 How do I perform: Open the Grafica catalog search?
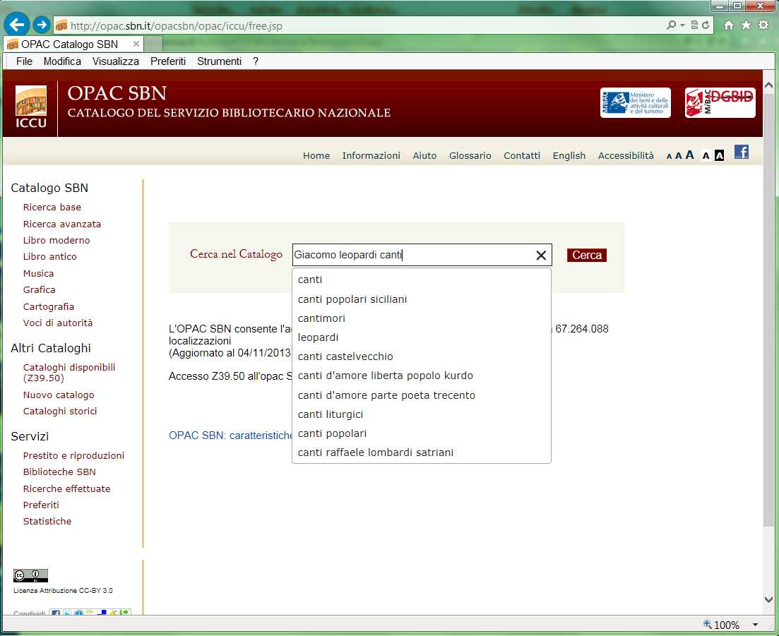click(x=40, y=289)
